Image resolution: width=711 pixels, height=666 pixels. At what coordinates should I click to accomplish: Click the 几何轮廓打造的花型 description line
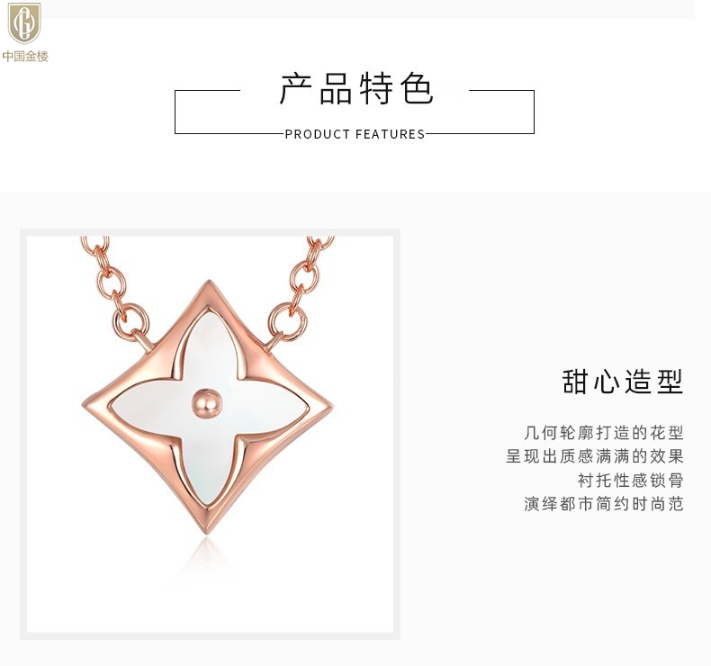pyautogui.click(x=604, y=433)
